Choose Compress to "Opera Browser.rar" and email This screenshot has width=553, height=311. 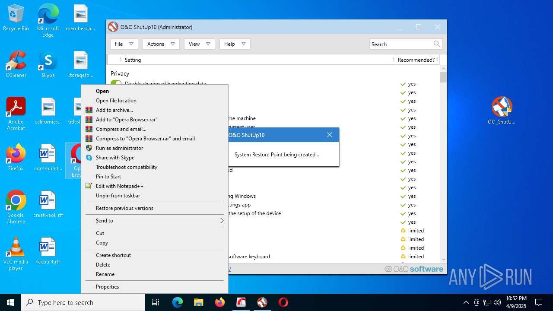point(155,139)
